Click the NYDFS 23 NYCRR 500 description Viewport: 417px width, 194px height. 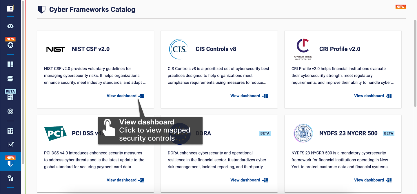(x=340, y=160)
